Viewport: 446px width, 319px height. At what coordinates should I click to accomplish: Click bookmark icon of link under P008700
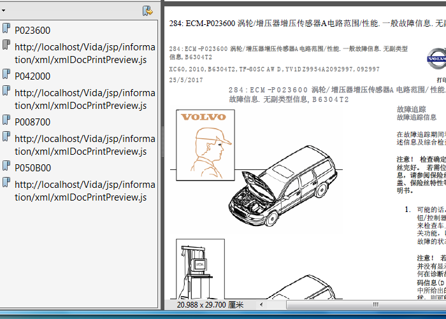point(6,136)
